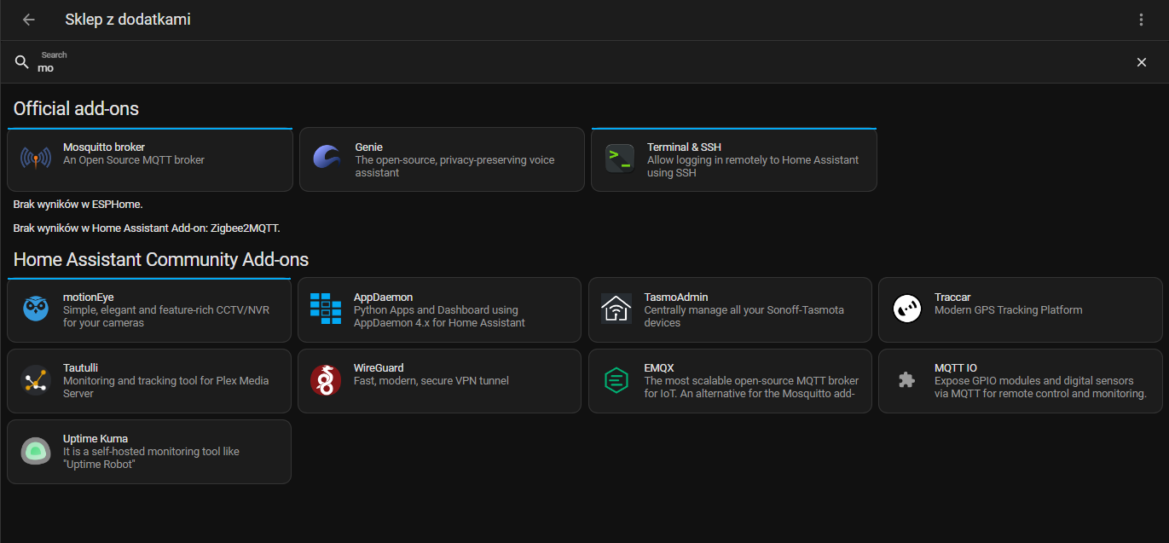Click "Brak wyników w ESPHome." message
This screenshot has width=1169, height=543.
[78, 205]
